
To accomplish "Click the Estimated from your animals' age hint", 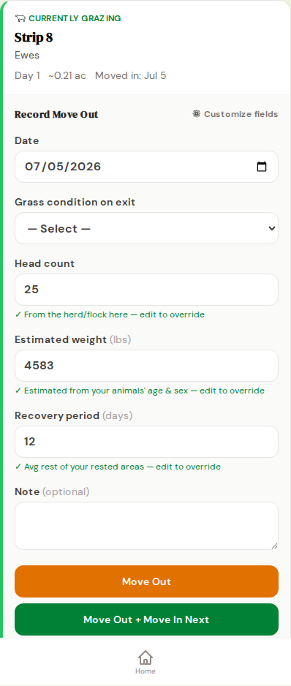I will [140, 391].
